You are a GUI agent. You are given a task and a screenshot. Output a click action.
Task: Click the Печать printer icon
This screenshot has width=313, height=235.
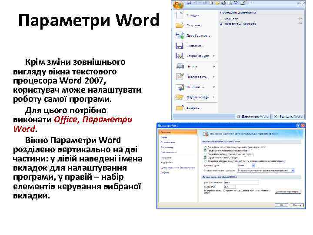180,66
